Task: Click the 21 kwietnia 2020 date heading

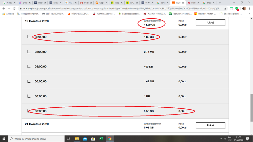Action: click(37, 124)
